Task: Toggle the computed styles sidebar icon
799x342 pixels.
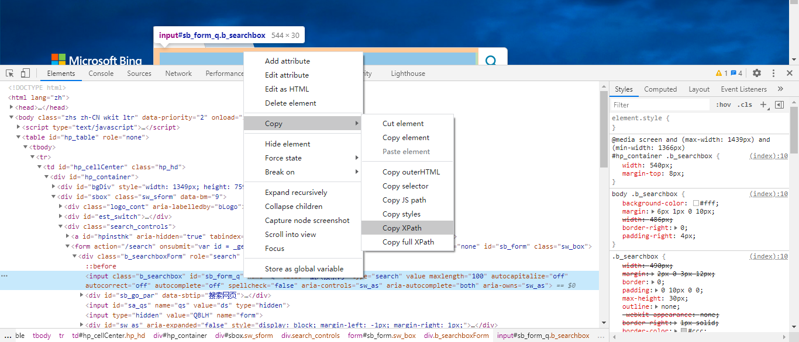Action: coord(779,105)
